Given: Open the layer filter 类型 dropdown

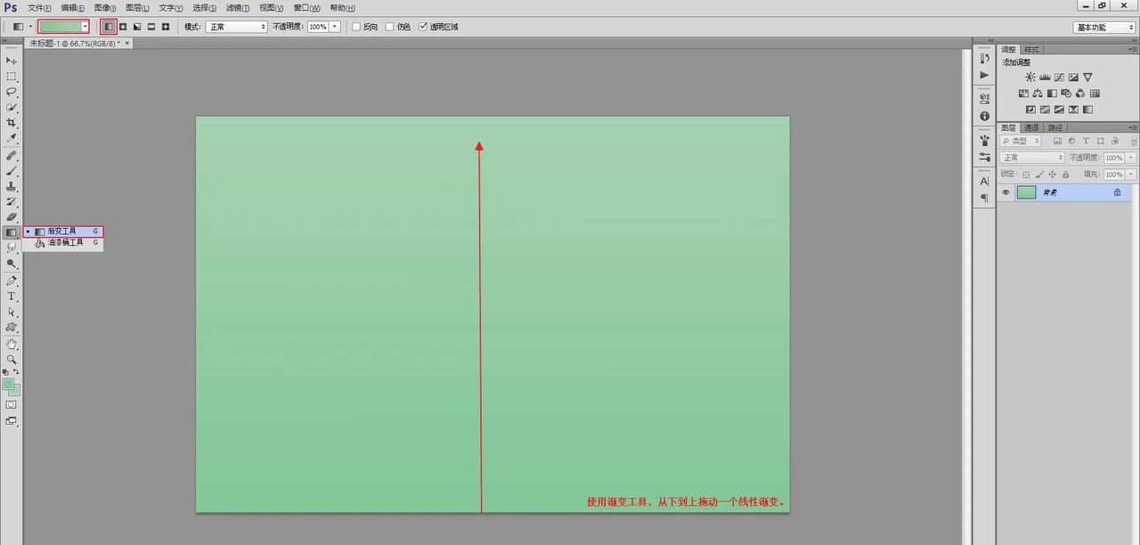Looking at the screenshot, I should (x=1021, y=141).
